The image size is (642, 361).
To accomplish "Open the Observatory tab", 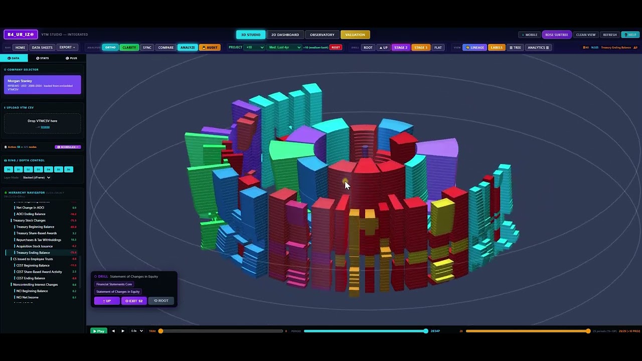I will pos(322,35).
